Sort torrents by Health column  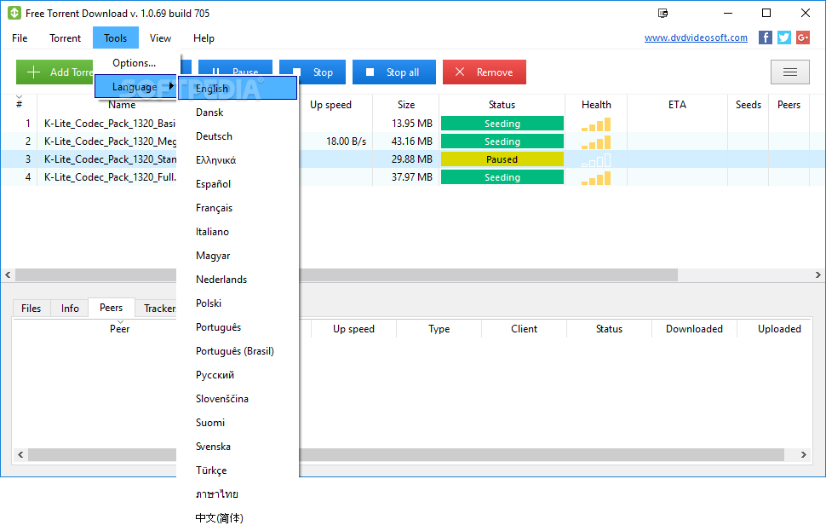pyautogui.click(x=596, y=104)
